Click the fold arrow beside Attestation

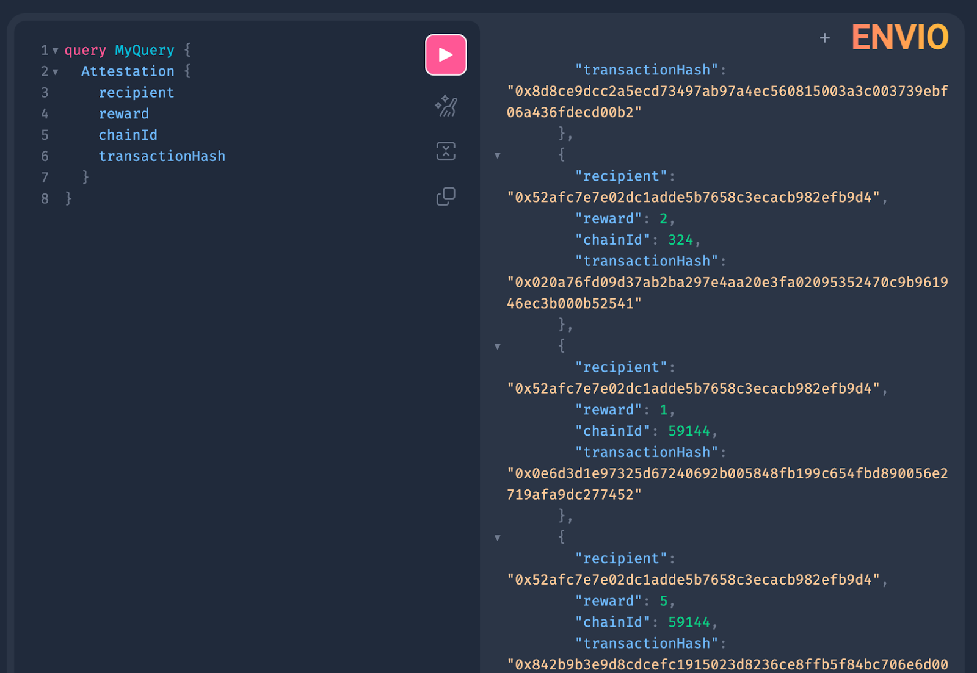click(55, 71)
